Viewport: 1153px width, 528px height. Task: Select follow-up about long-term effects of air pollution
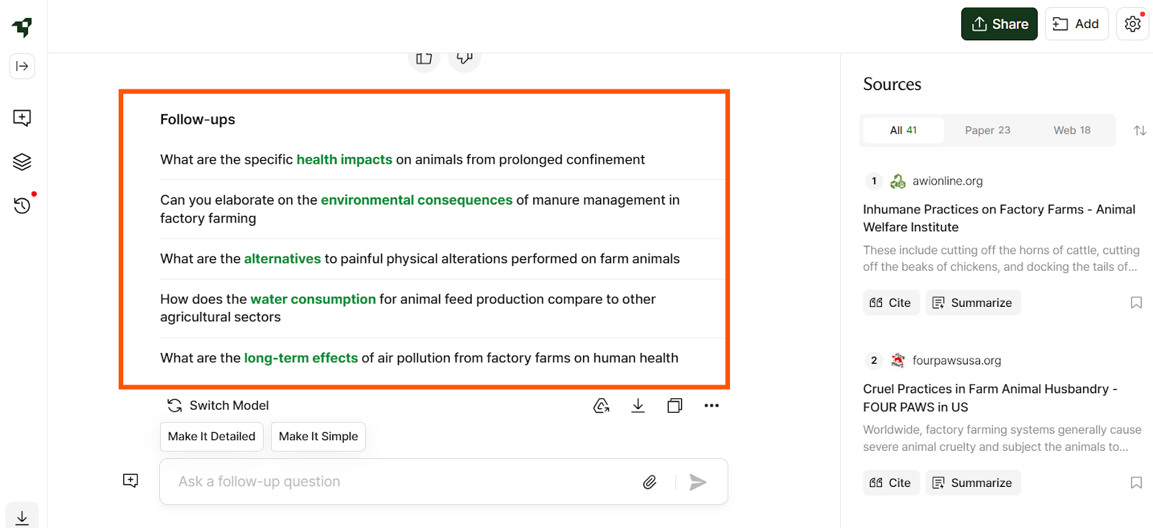point(442,358)
